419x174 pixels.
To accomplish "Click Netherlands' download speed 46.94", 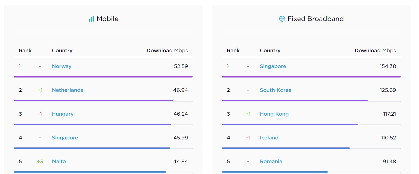I will (181, 90).
